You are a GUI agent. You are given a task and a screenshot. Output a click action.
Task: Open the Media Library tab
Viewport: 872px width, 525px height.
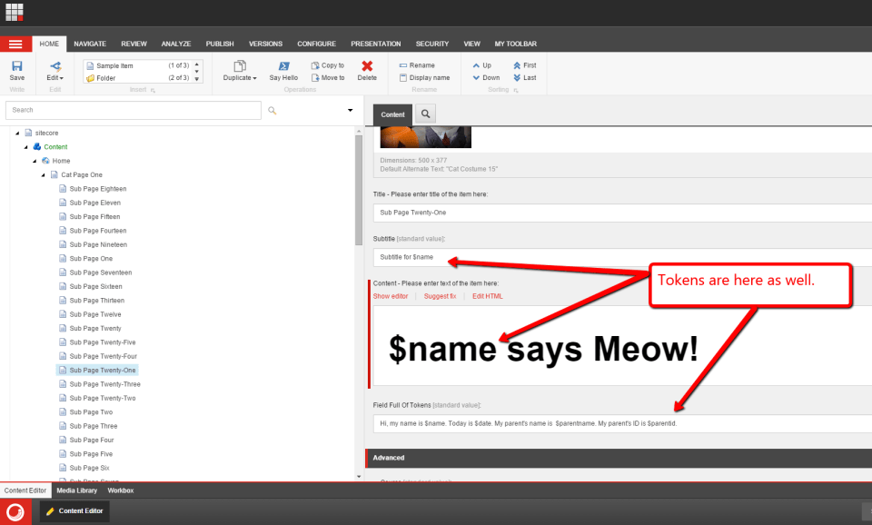[x=76, y=490]
